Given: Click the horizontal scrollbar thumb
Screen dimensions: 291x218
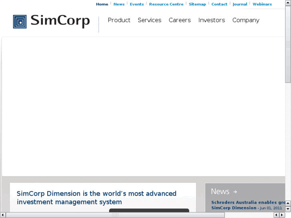Looking at the screenshot, I should [x=115, y=215].
